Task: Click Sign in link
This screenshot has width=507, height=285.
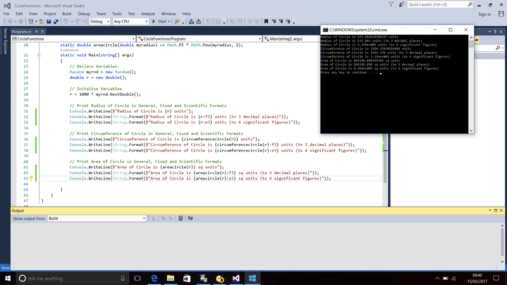Action: pos(484,14)
